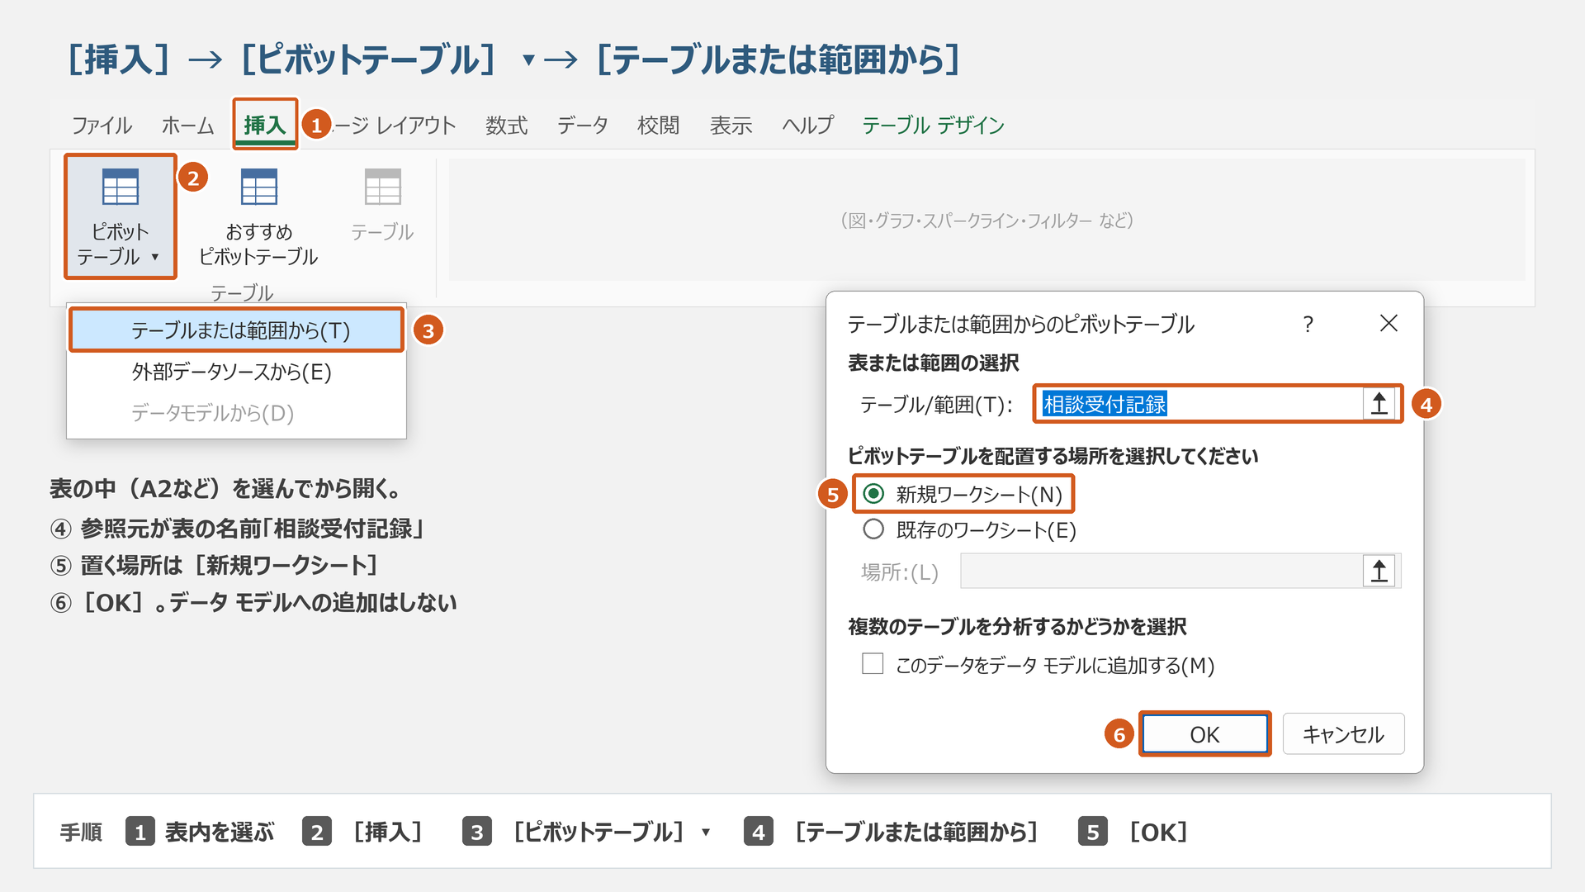
Task: Click the range-select arrow beside 場所
Action: click(1379, 571)
